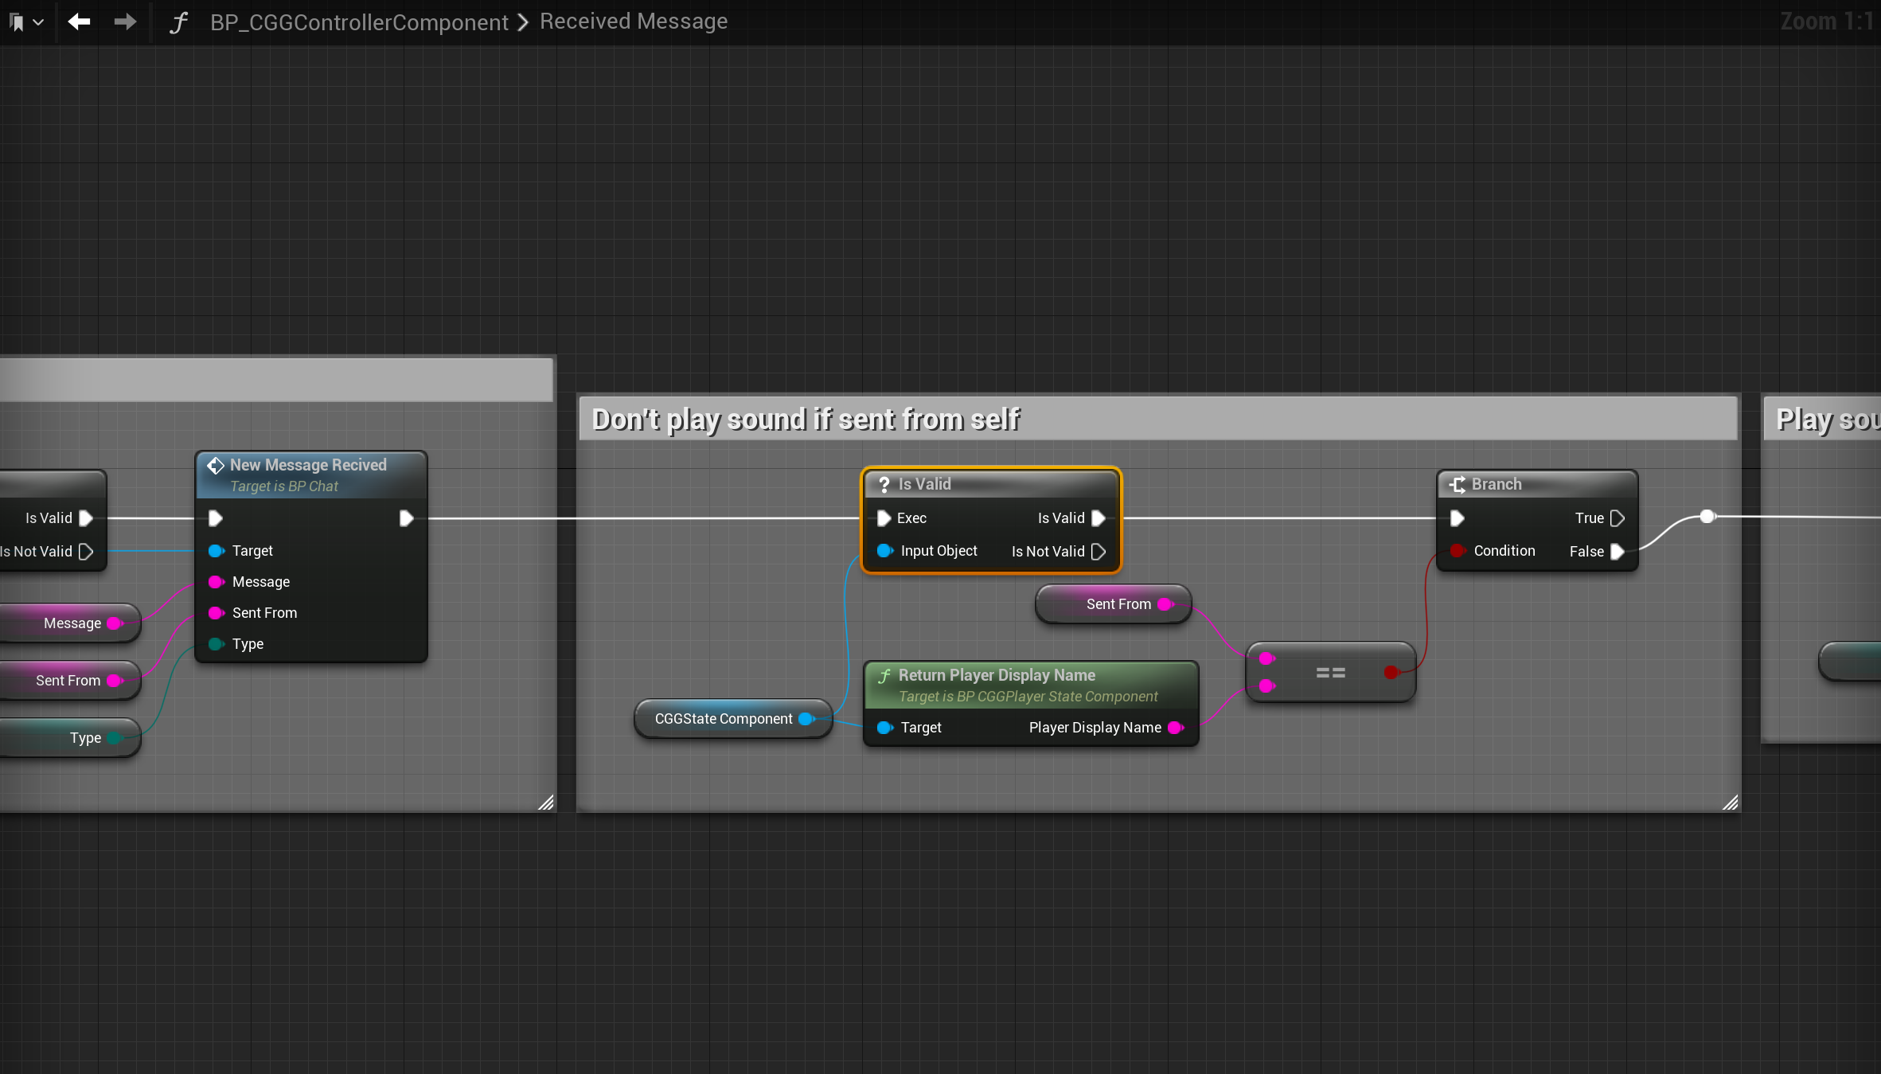Viewport: 1881px width, 1074px height.
Task: Click the Branch True exec pin
Action: point(1617,518)
